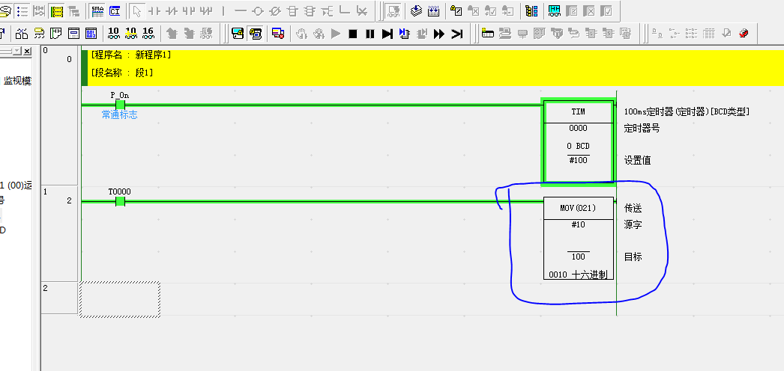Select the arrow selection mode tool

(136, 11)
